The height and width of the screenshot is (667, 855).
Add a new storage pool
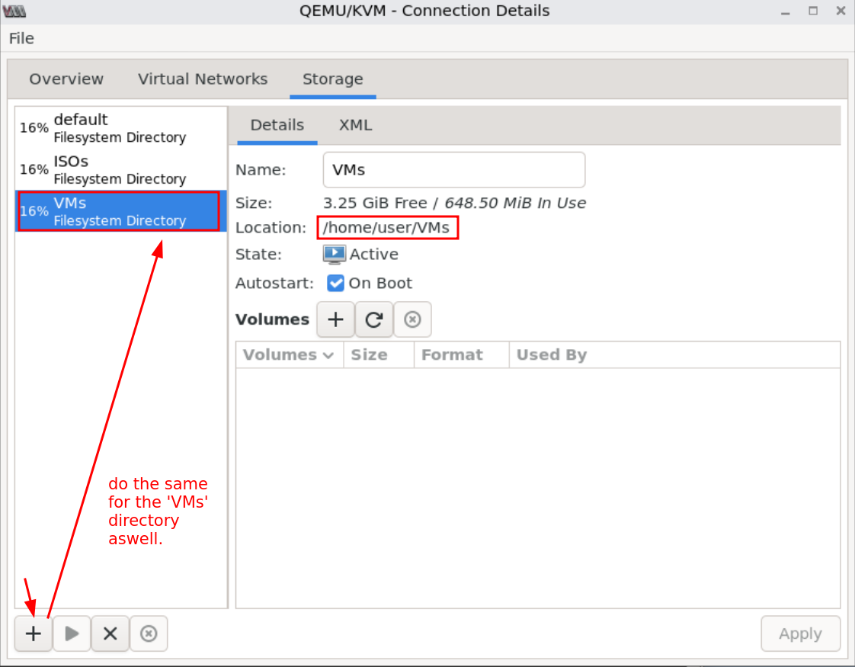pyautogui.click(x=34, y=633)
